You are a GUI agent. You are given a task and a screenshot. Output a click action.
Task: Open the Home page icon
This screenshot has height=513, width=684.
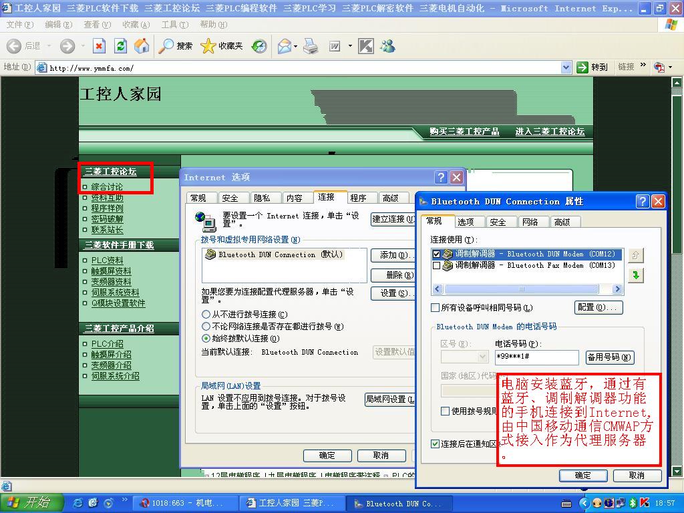(142, 46)
